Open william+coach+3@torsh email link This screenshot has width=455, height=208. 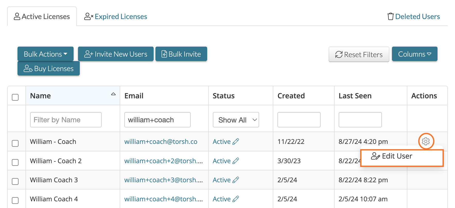click(164, 180)
